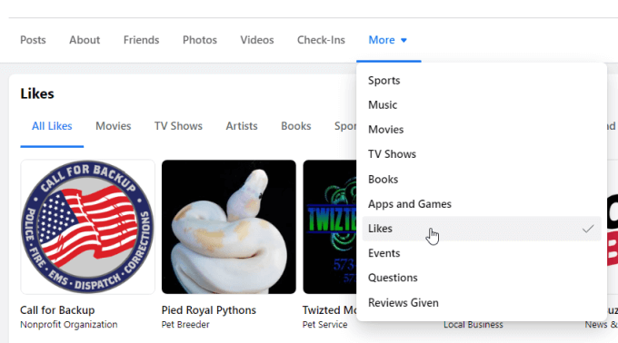Open the Photos profile tab
Screen dimensions: 618x343
[x=200, y=40]
